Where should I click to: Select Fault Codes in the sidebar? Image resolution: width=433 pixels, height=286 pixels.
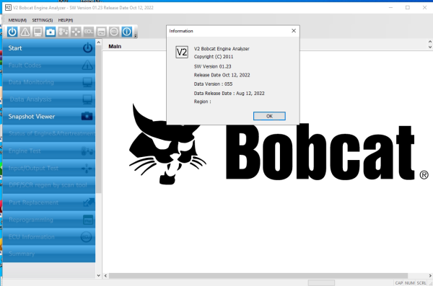point(49,65)
